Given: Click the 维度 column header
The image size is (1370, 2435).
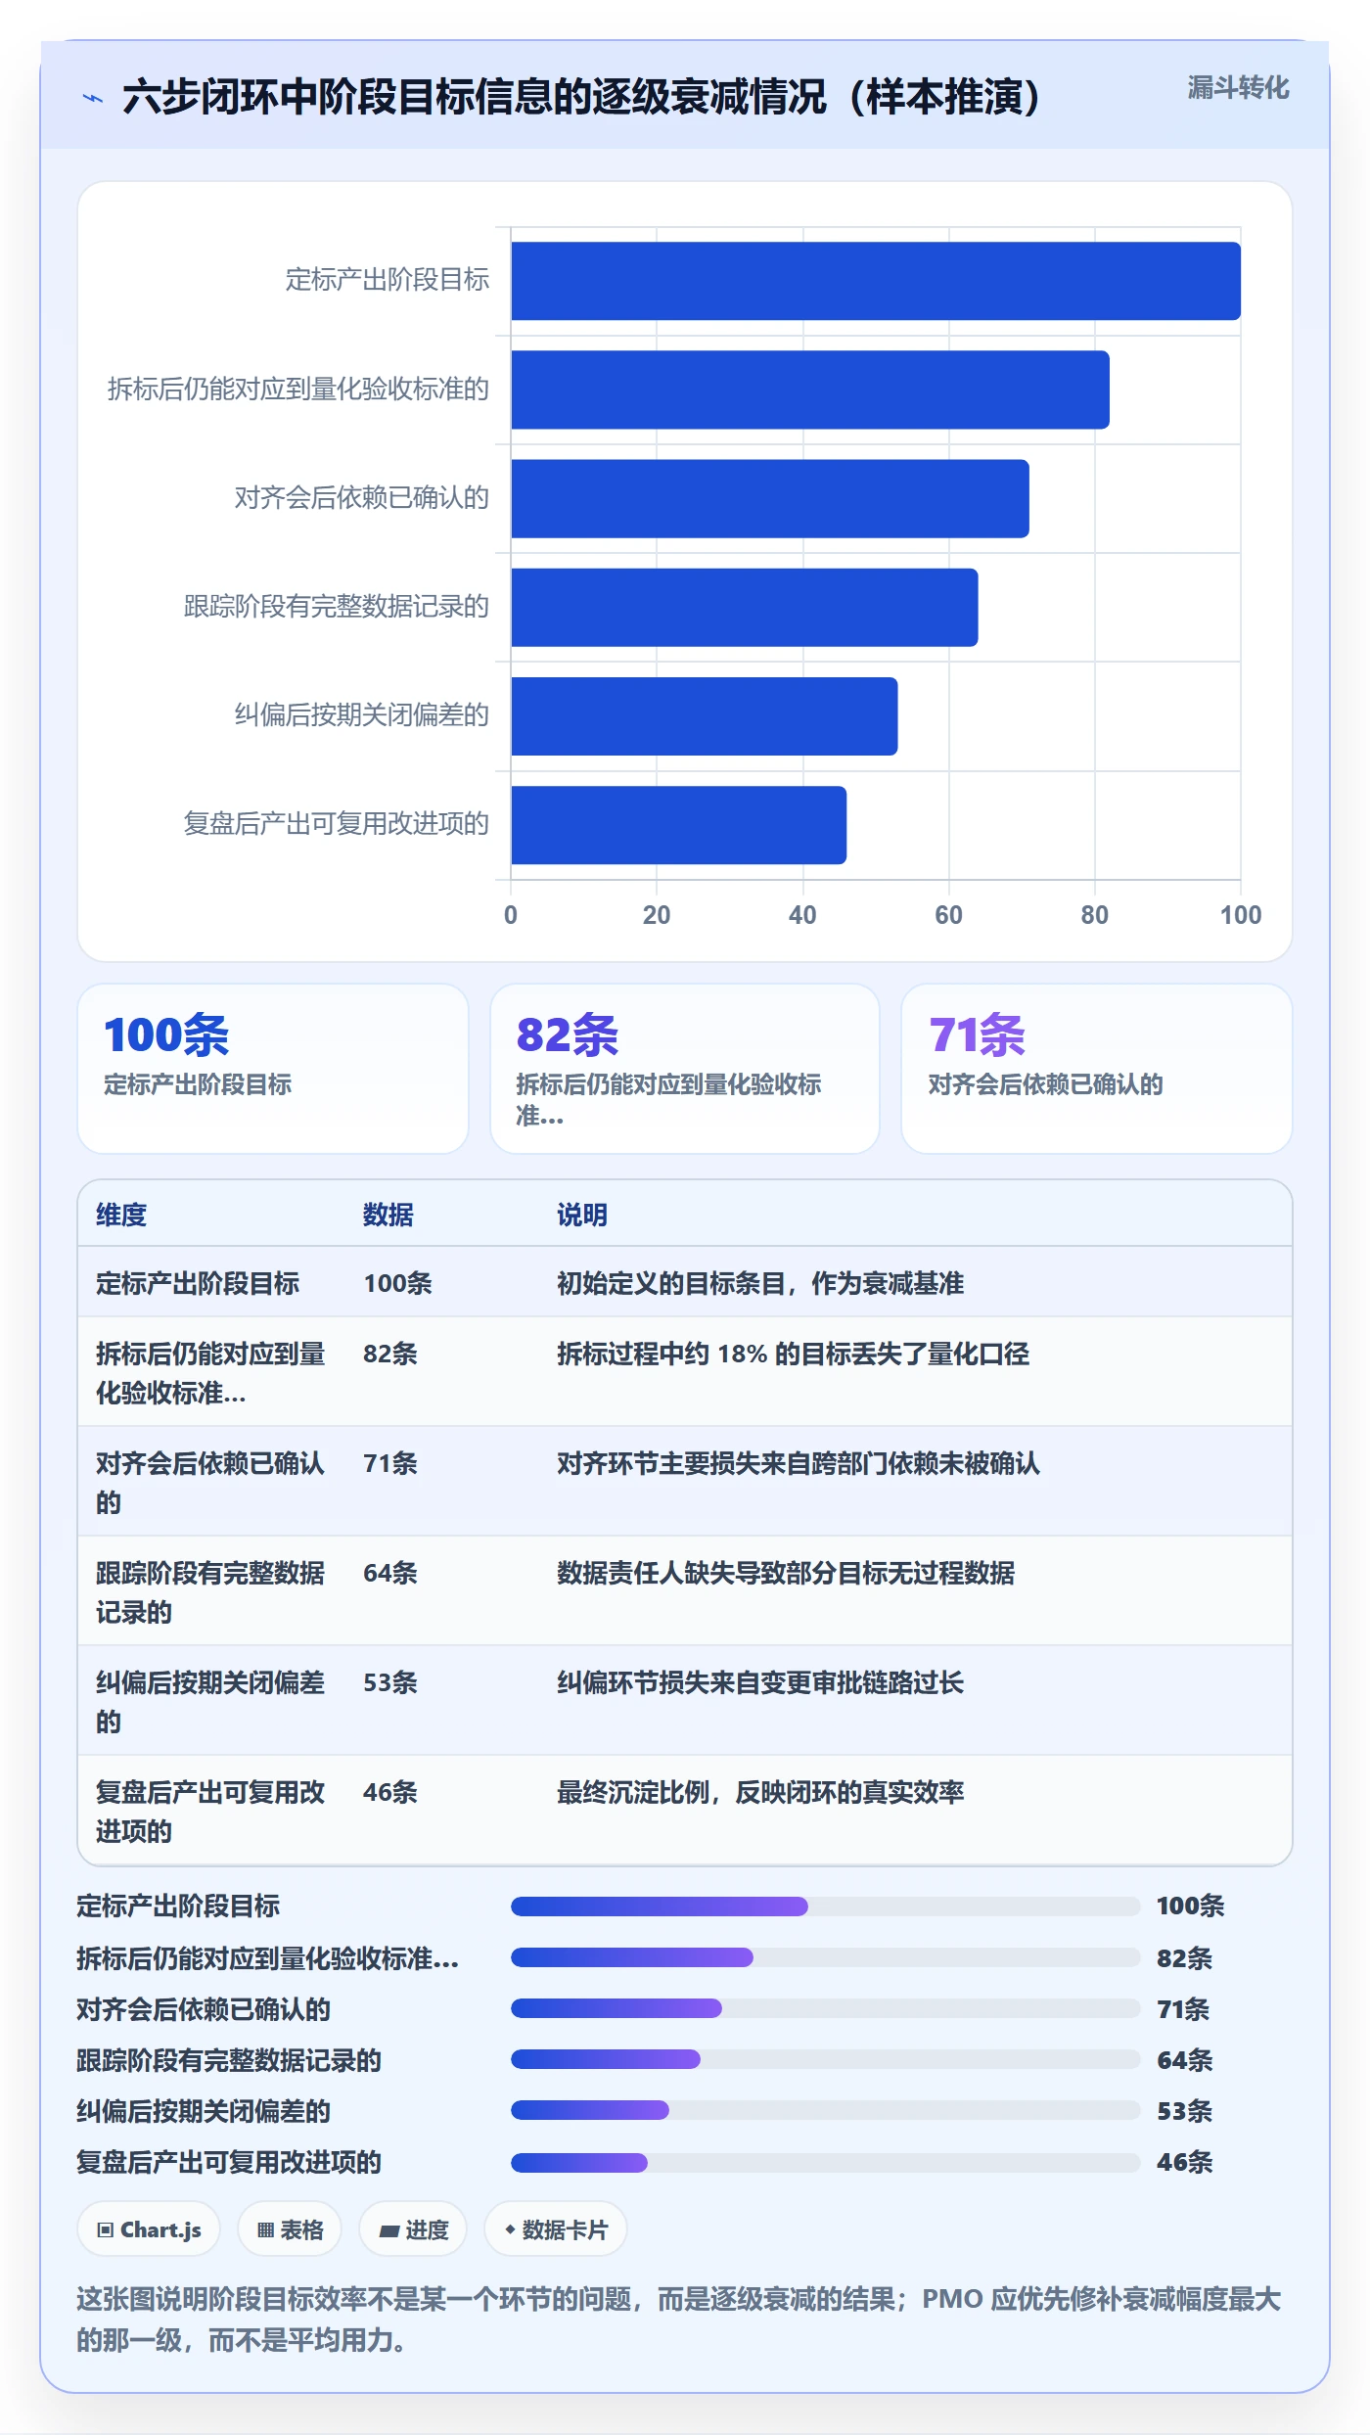Looking at the screenshot, I should [121, 1215].
